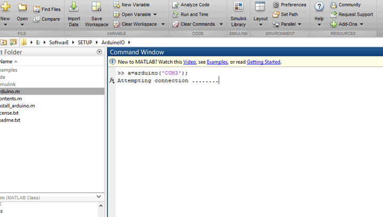Select license.txt in the folder list
The width and height of the screenshot is (383, 217).
click(9, 113)
